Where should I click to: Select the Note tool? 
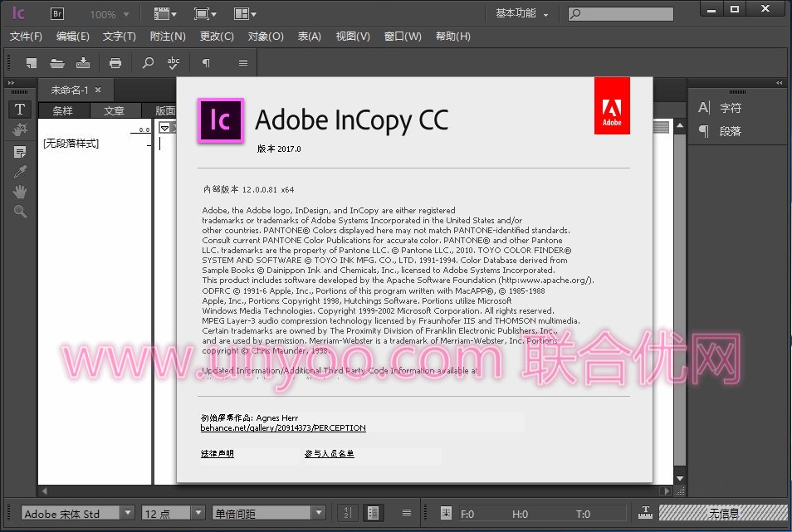pyautogui.click(x=20, y=151)
